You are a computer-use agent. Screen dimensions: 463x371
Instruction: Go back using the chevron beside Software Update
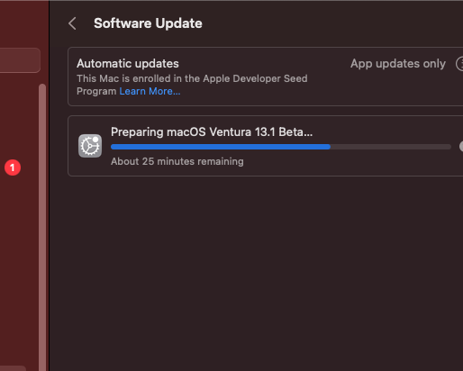[72, 23]
